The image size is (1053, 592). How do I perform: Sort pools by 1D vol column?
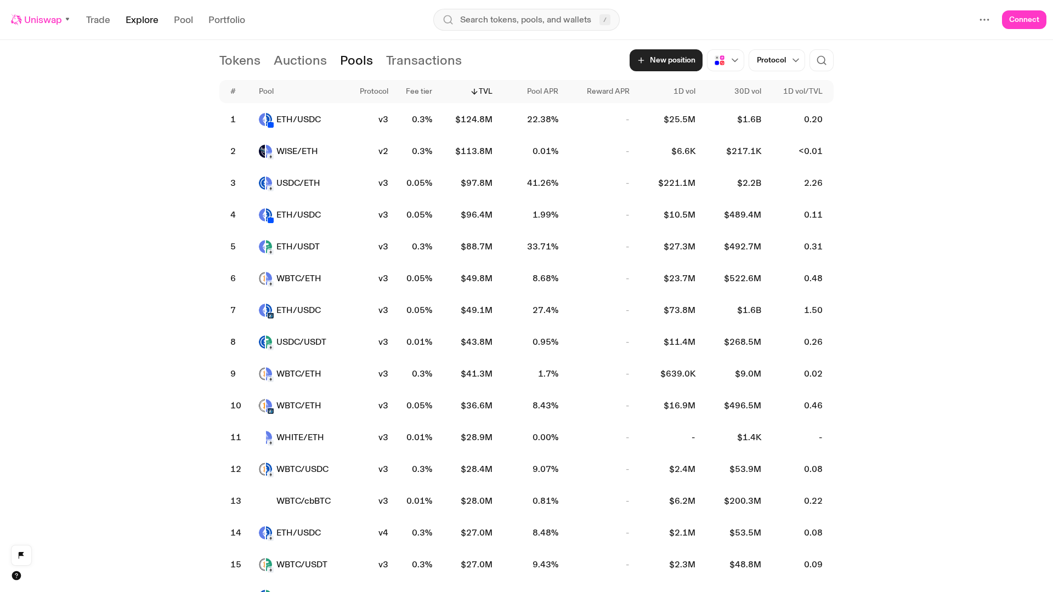pos(684,92)
